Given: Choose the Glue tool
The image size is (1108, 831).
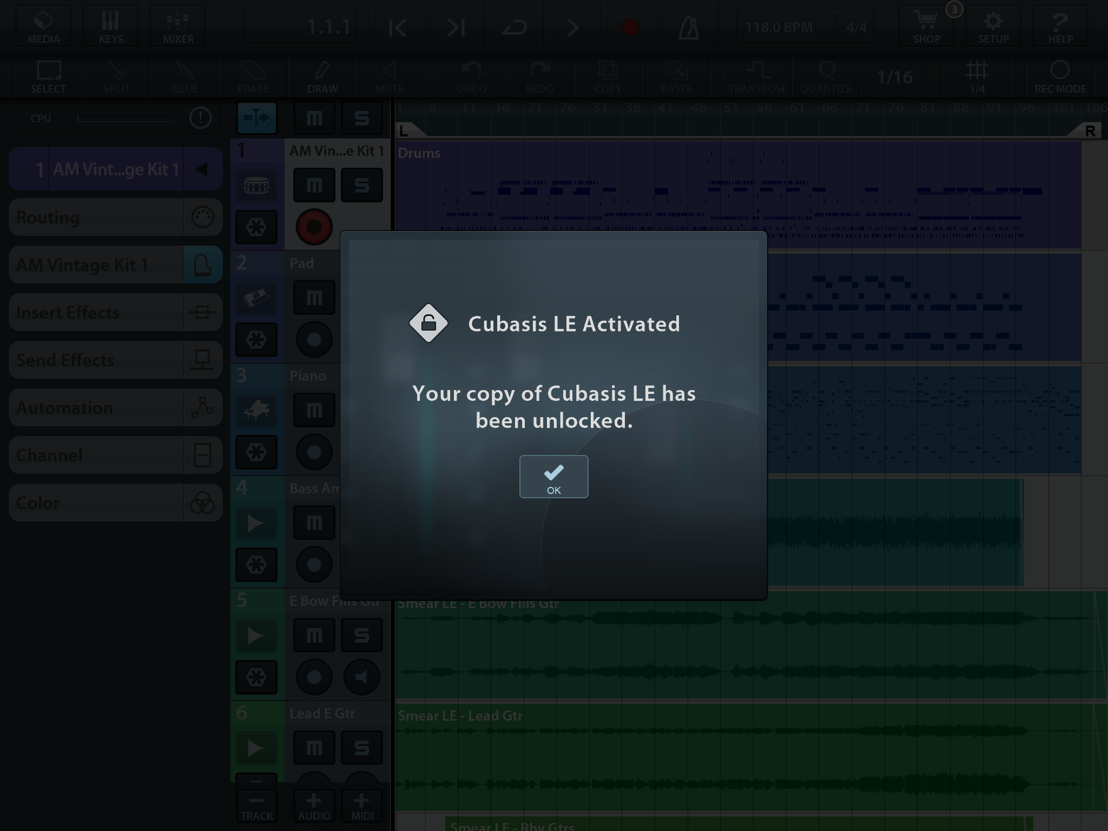Looking at the screenshot, I should (184, 77).
